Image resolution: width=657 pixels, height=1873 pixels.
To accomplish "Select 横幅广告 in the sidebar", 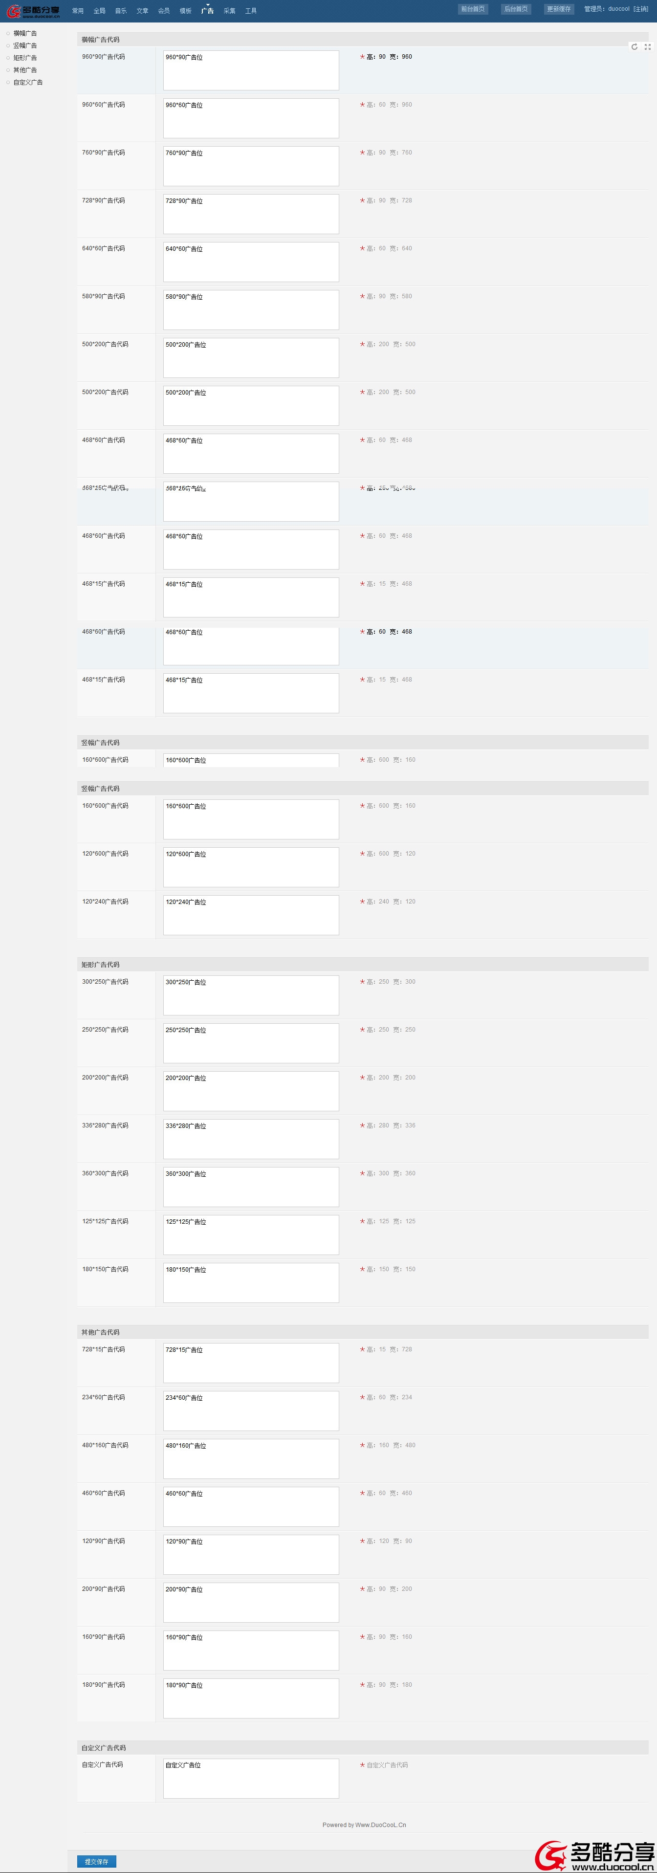I will [25, 33].
